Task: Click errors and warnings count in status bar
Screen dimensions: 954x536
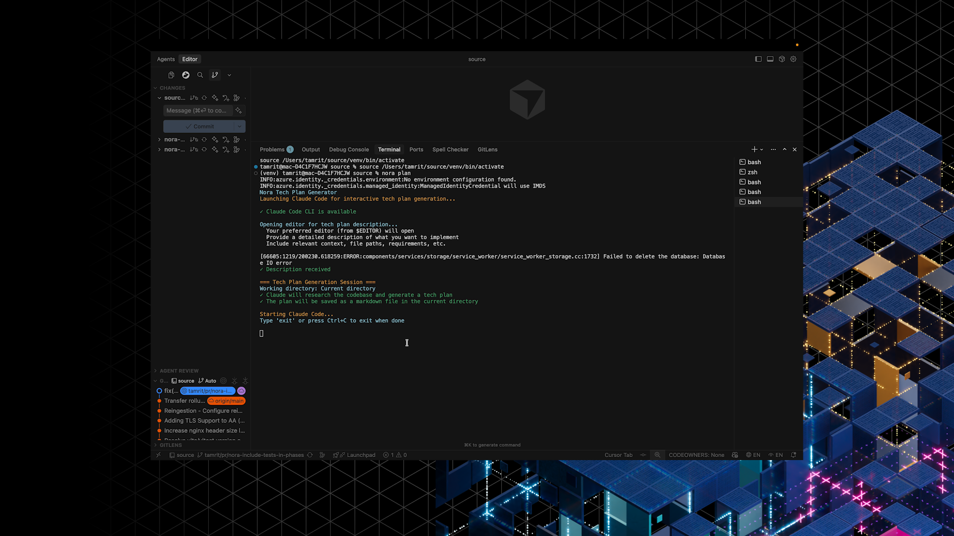Action: (x=395, y=455)
